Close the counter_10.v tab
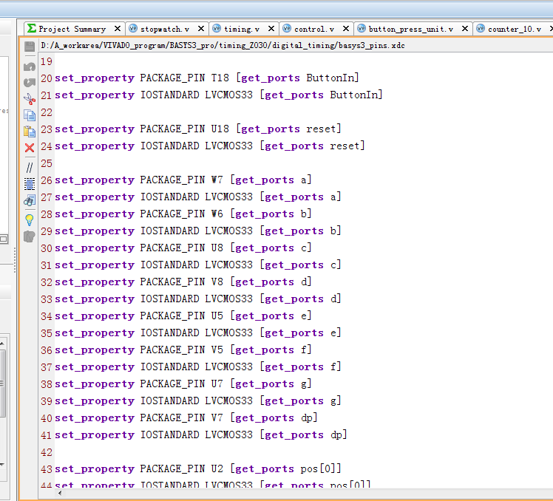This screenshot has height=501, width=553. pyautogui.click(x=549, y=29)
